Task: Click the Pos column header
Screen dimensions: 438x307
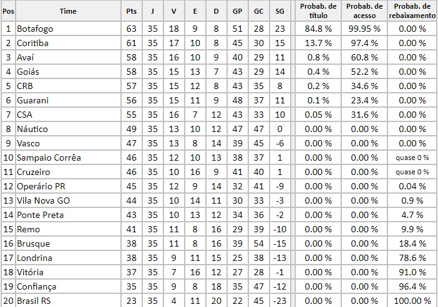Action: coord(8,11)
